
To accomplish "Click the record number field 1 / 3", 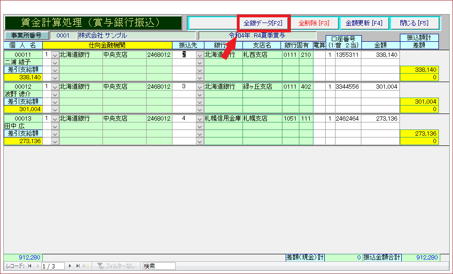I will [54, 266].
